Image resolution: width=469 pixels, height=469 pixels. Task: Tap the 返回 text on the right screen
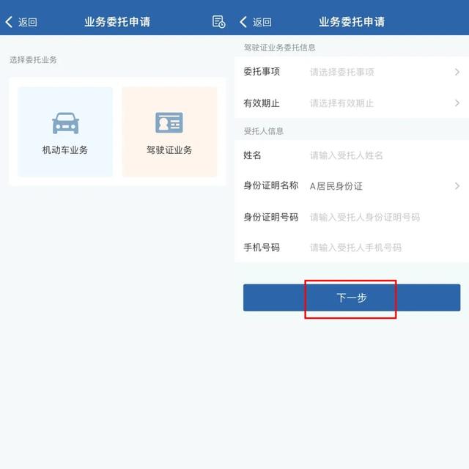pyautogui.click(x=262, y=22)
